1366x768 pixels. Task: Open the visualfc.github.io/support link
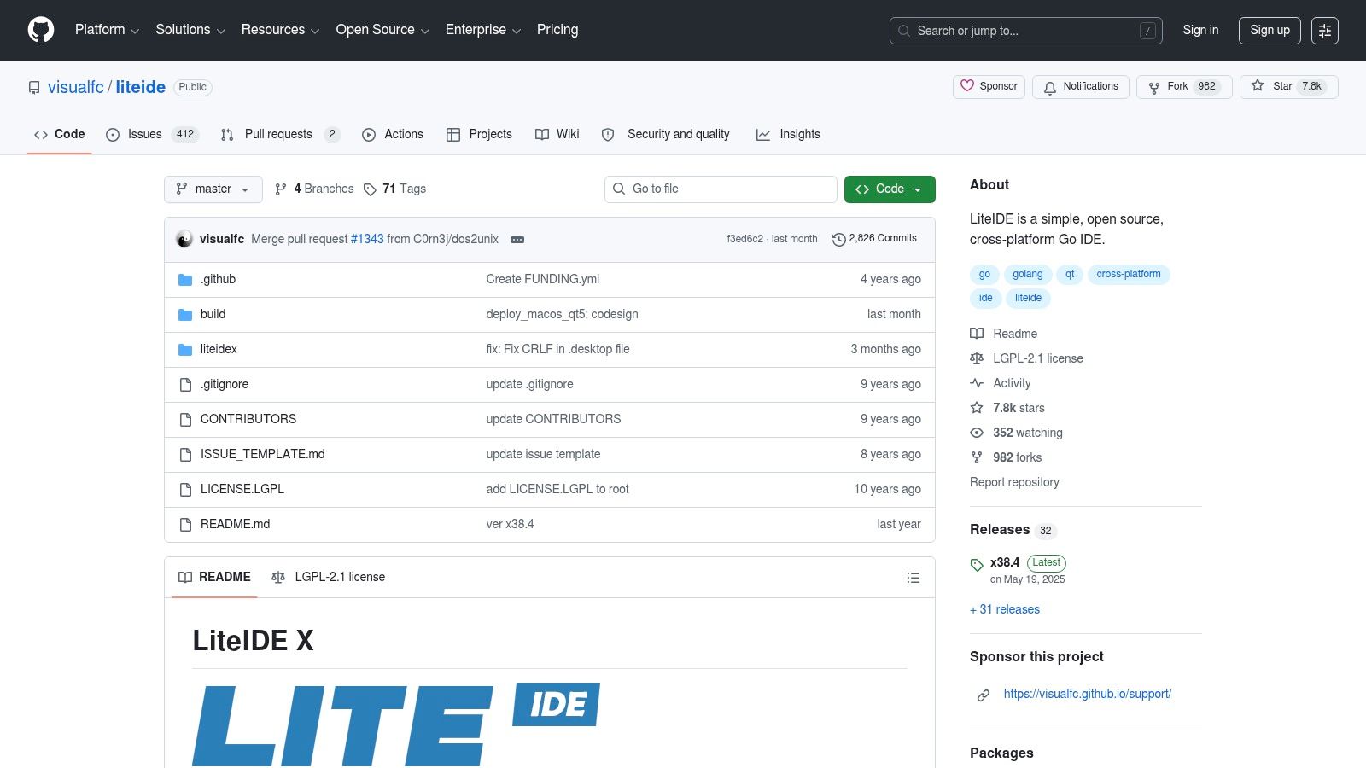point(1088,695)
